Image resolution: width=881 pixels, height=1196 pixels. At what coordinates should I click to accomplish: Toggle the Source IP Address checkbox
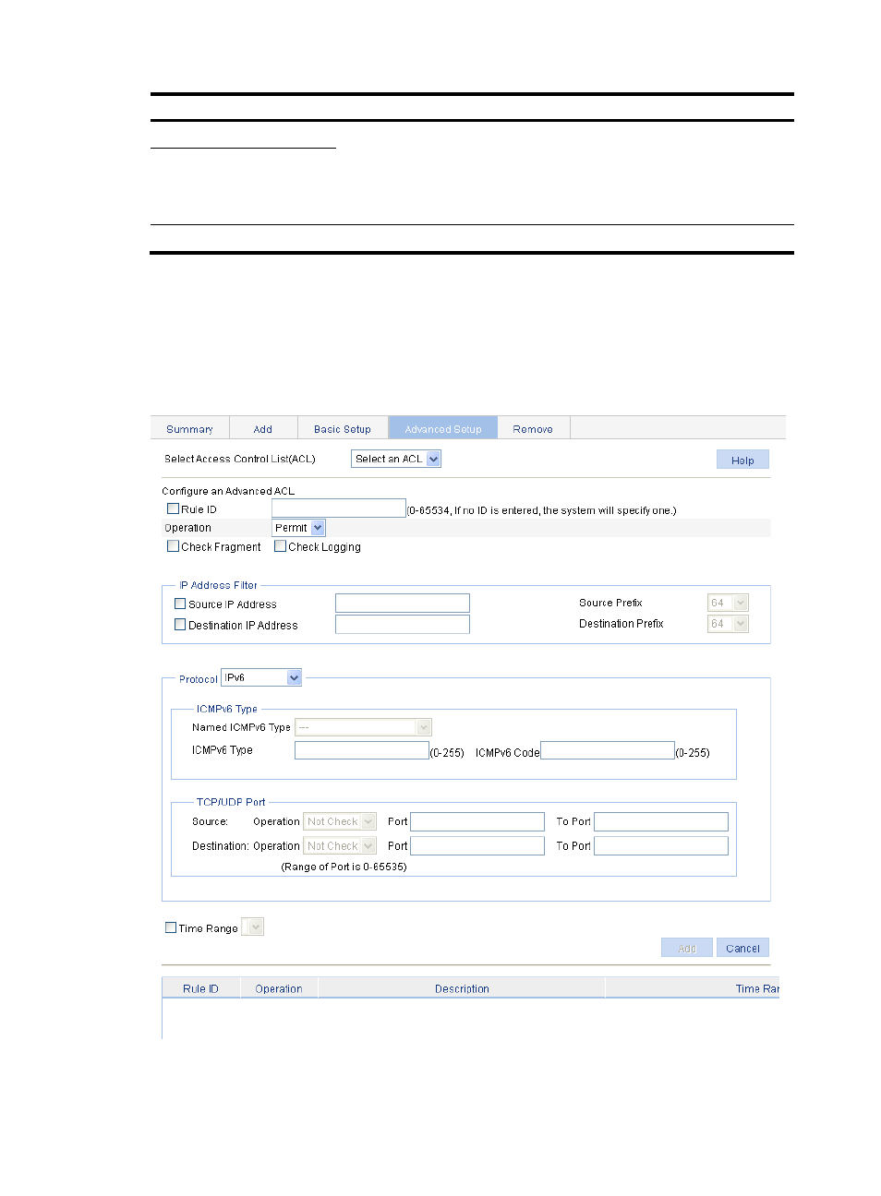pyautogui.click(x=180, y=604)
